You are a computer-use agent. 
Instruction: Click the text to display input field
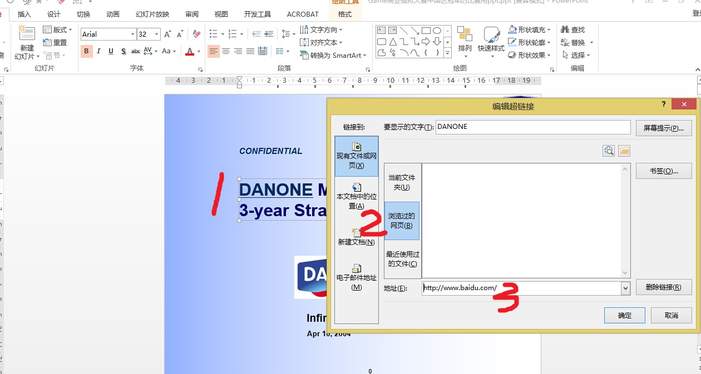click(x=533, y=127)
